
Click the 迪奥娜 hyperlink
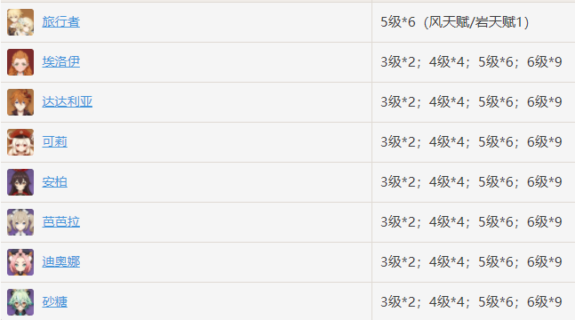[x=60, y=261]
